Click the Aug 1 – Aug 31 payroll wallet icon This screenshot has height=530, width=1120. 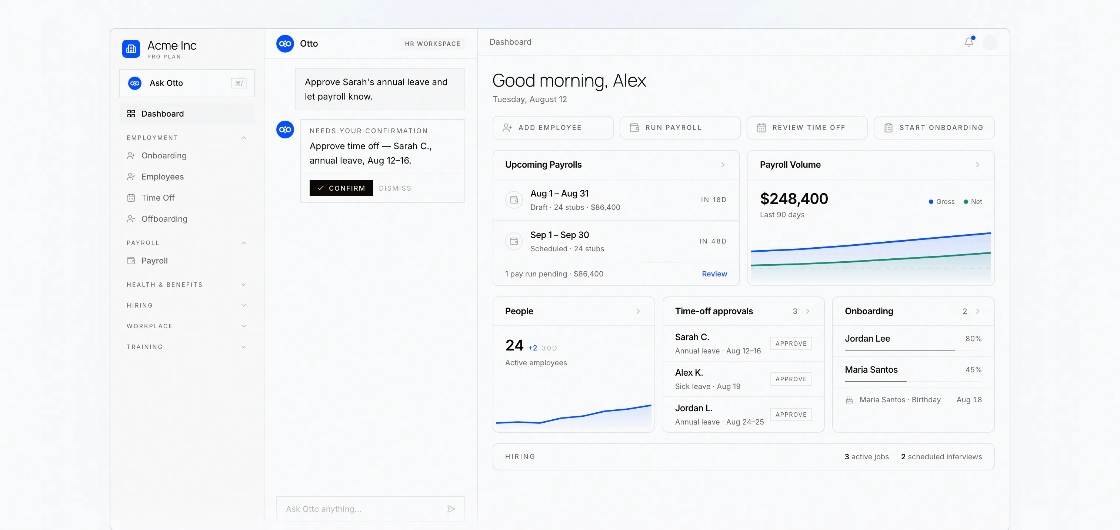click(514, 200)
